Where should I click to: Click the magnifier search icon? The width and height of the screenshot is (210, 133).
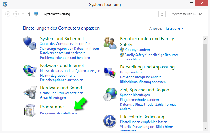pos(200,14)
